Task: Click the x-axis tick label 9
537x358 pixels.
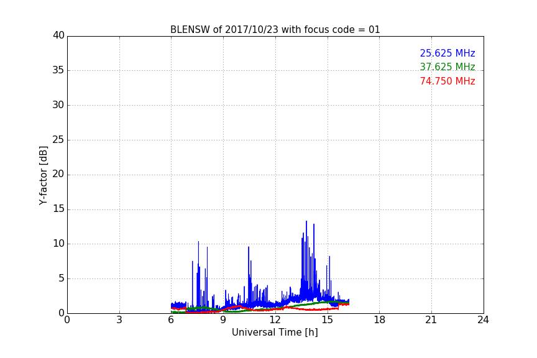Action: pos(223,320)
